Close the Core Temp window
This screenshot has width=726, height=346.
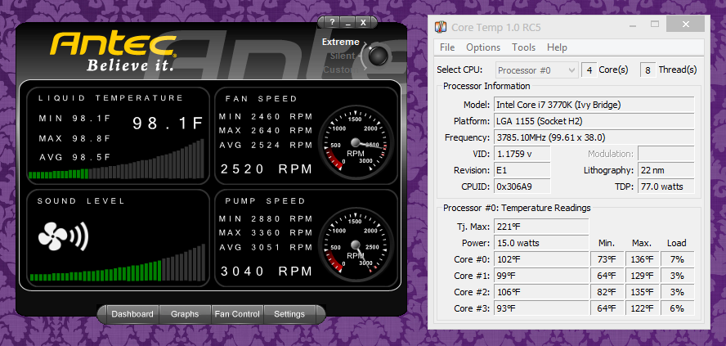click(686, 24)
